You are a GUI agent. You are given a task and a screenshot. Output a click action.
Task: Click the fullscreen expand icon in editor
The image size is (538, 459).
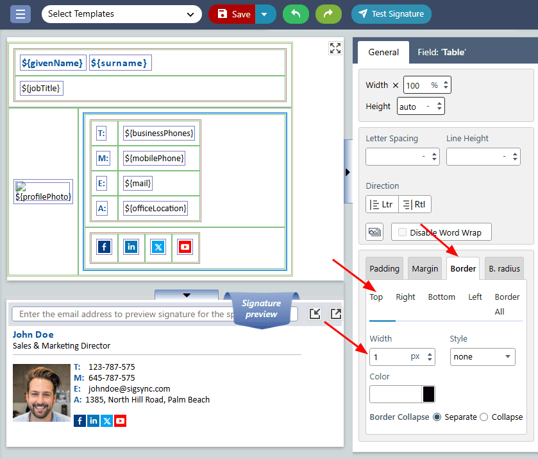[x=335, y=48]
